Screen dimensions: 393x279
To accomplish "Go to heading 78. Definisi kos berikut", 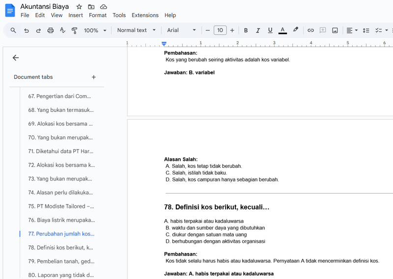I will (x=60, y=248).
